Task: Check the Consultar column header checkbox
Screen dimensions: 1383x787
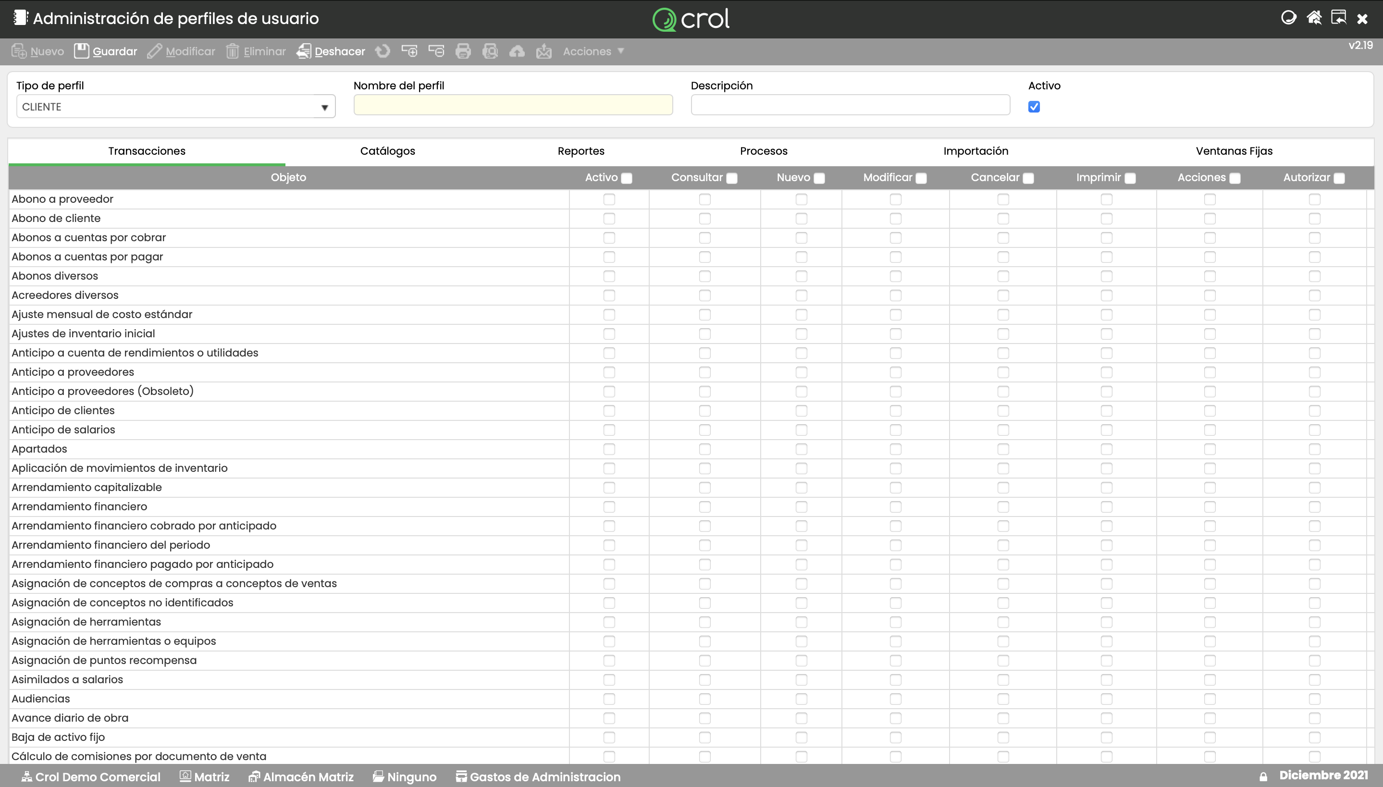Action: [x=732, y=178]
